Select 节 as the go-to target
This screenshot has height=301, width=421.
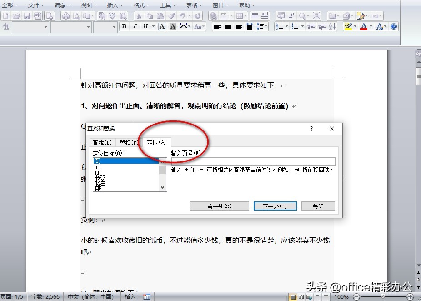click(x=97, y=166)
